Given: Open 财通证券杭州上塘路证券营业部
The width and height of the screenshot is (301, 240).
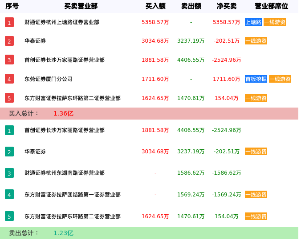Looking at the screenshot, I should click(x=62, y=22).
